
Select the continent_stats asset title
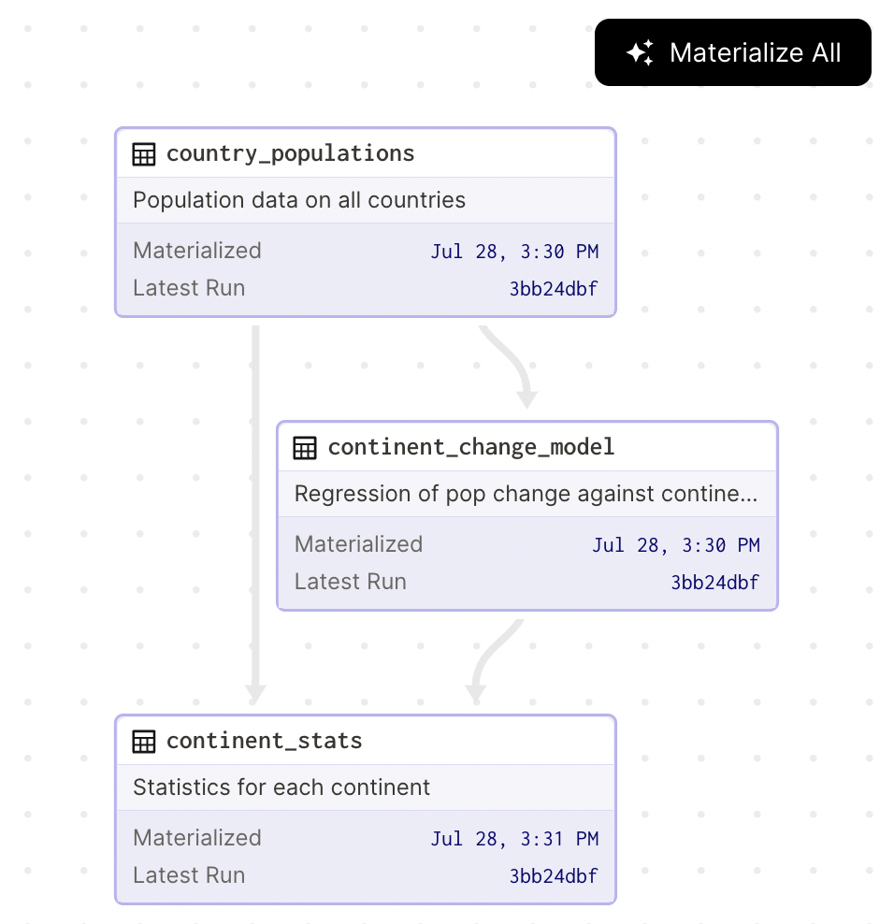264,741
